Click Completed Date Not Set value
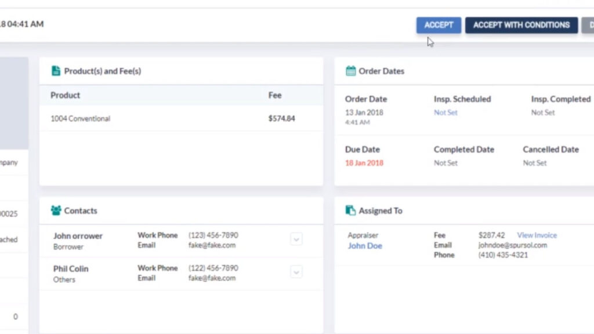The image size is (594, 334). 445,163
